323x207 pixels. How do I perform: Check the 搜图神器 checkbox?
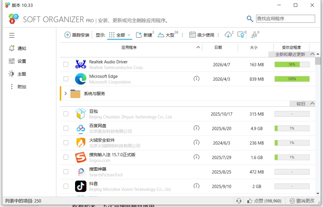coord(66,172)
